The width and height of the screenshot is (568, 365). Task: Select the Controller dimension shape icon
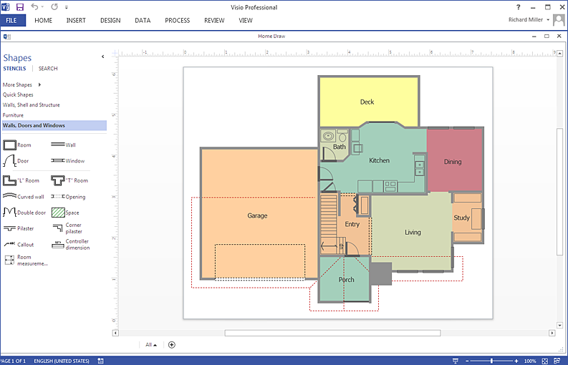[57, 245]
